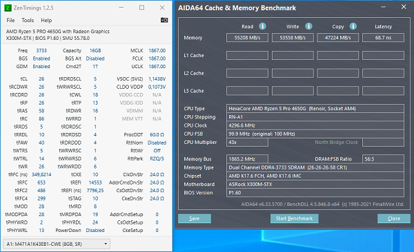Screen dimensions: 414x252
Task: Click the Memory Read value 55208 MB/s
Action: (x=247, y=38)
